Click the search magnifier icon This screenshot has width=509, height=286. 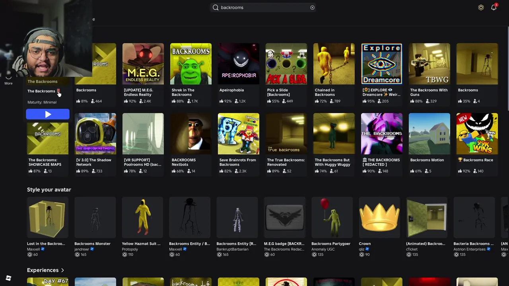tap(216, 8)
